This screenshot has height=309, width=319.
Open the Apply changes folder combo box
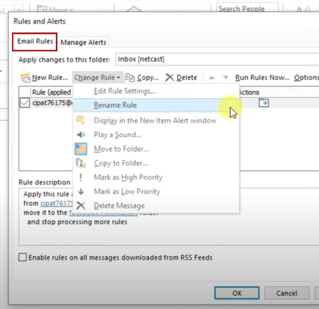tap(217, 59)
